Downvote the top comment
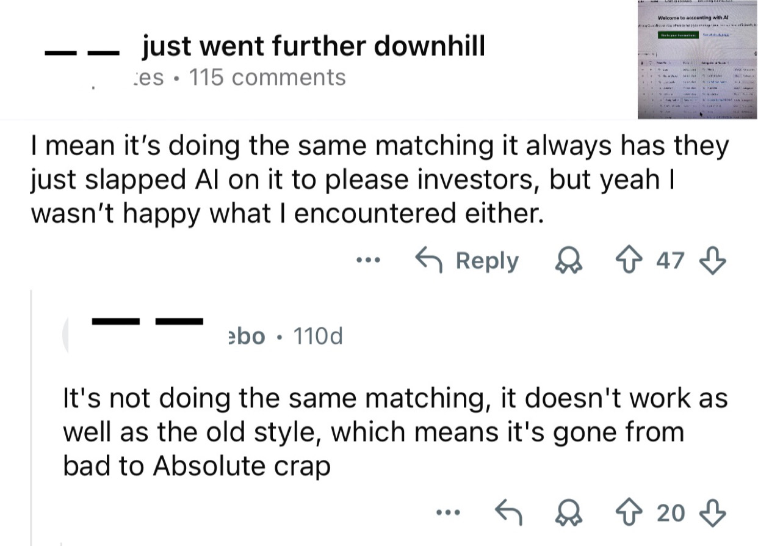 point(712,260)
